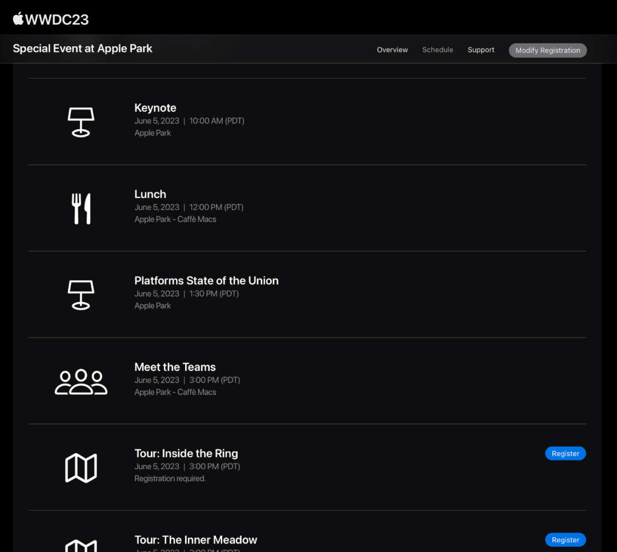Image resolution: width=617 pixels, height=552 pixels.
Task: Click the map icon for Tour: The Inner Meadow
Action: (81, 545)
